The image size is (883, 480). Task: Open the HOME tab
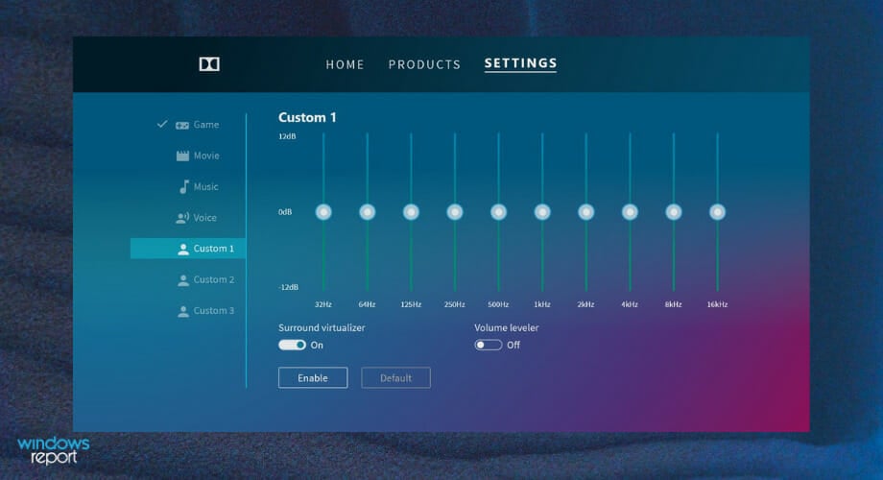(x=346, y=64)
